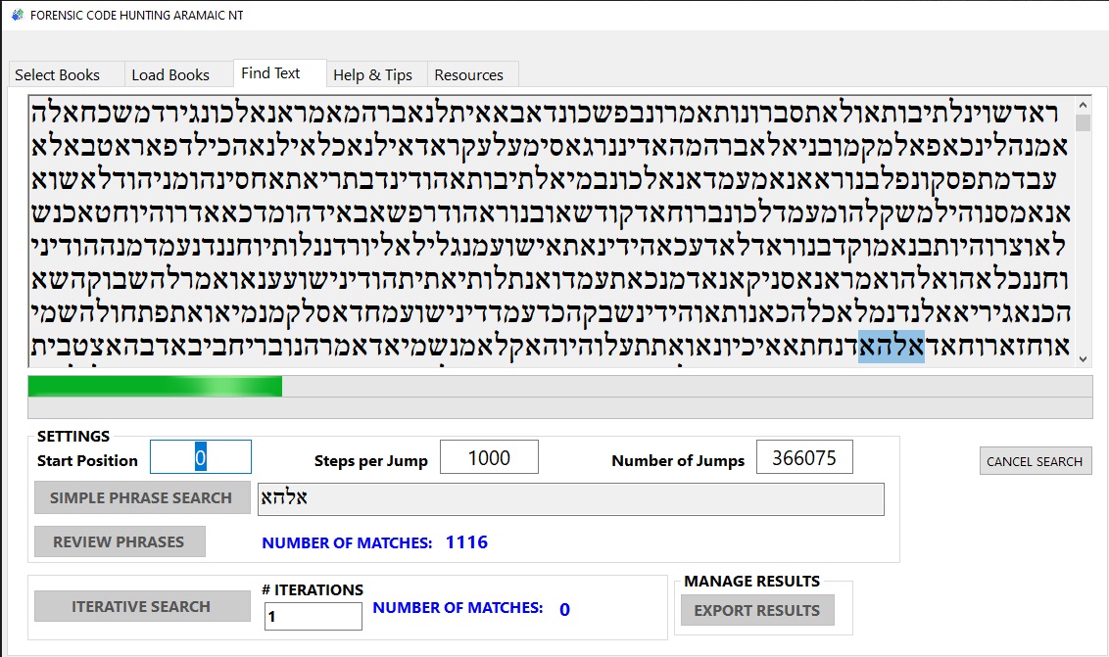The width and height of the screenshot is (1109, 657).
Task: Select the Steps per Jump value field
Action: pyautogui.click(x=489, y=456)
